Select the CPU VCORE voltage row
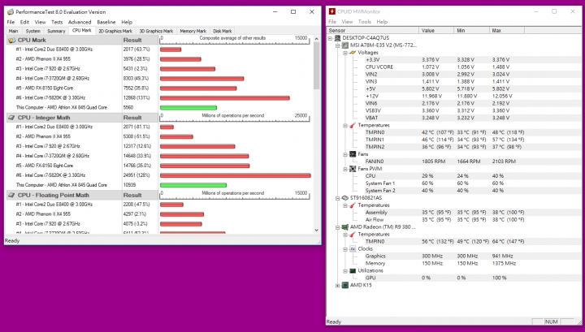Viewport: 585px width, 332px height. pos(453,67)
